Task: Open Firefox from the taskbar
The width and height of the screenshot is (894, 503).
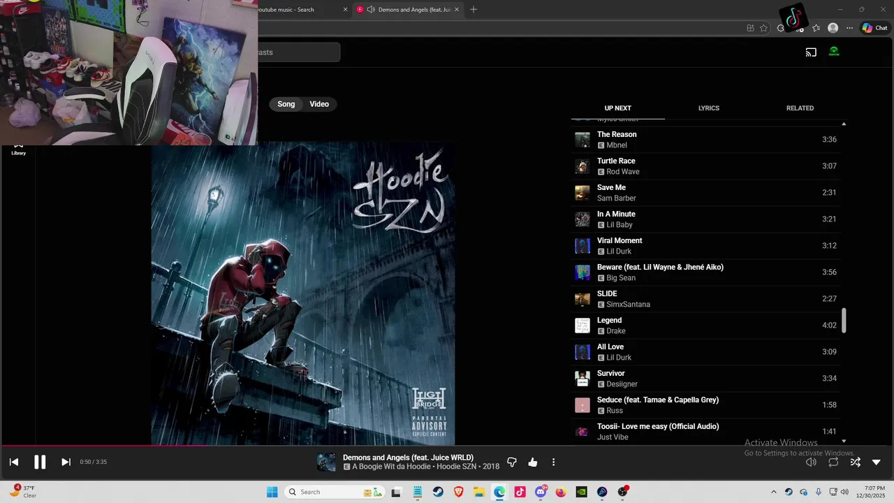Action: 561,492
